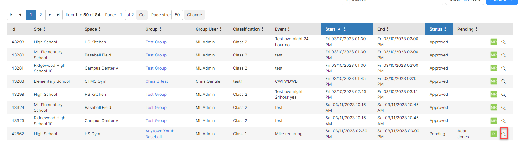Go to the first page arrow
This screenshot has height=142, width=520.
point(11,15)
